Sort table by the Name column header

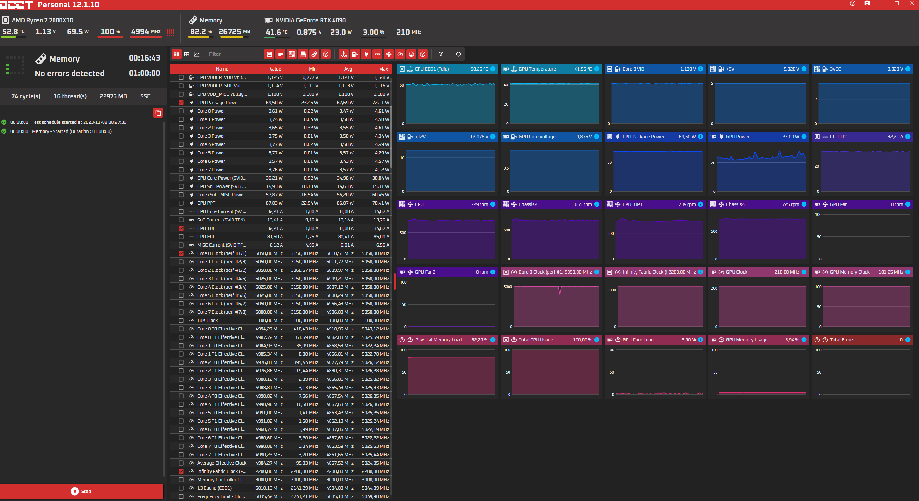(222, 69)
